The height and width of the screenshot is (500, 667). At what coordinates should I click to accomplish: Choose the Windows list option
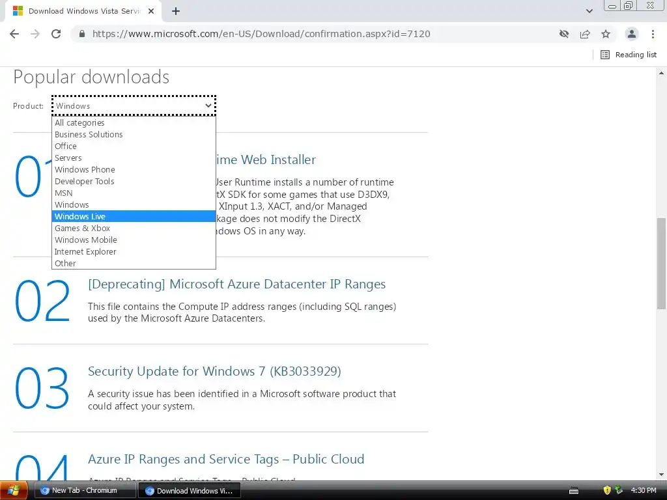[134, 204]
